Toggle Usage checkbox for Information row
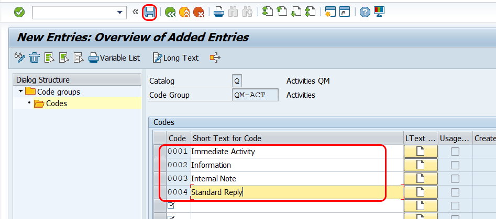Screen dimensions: 496x219 (455, 165)
